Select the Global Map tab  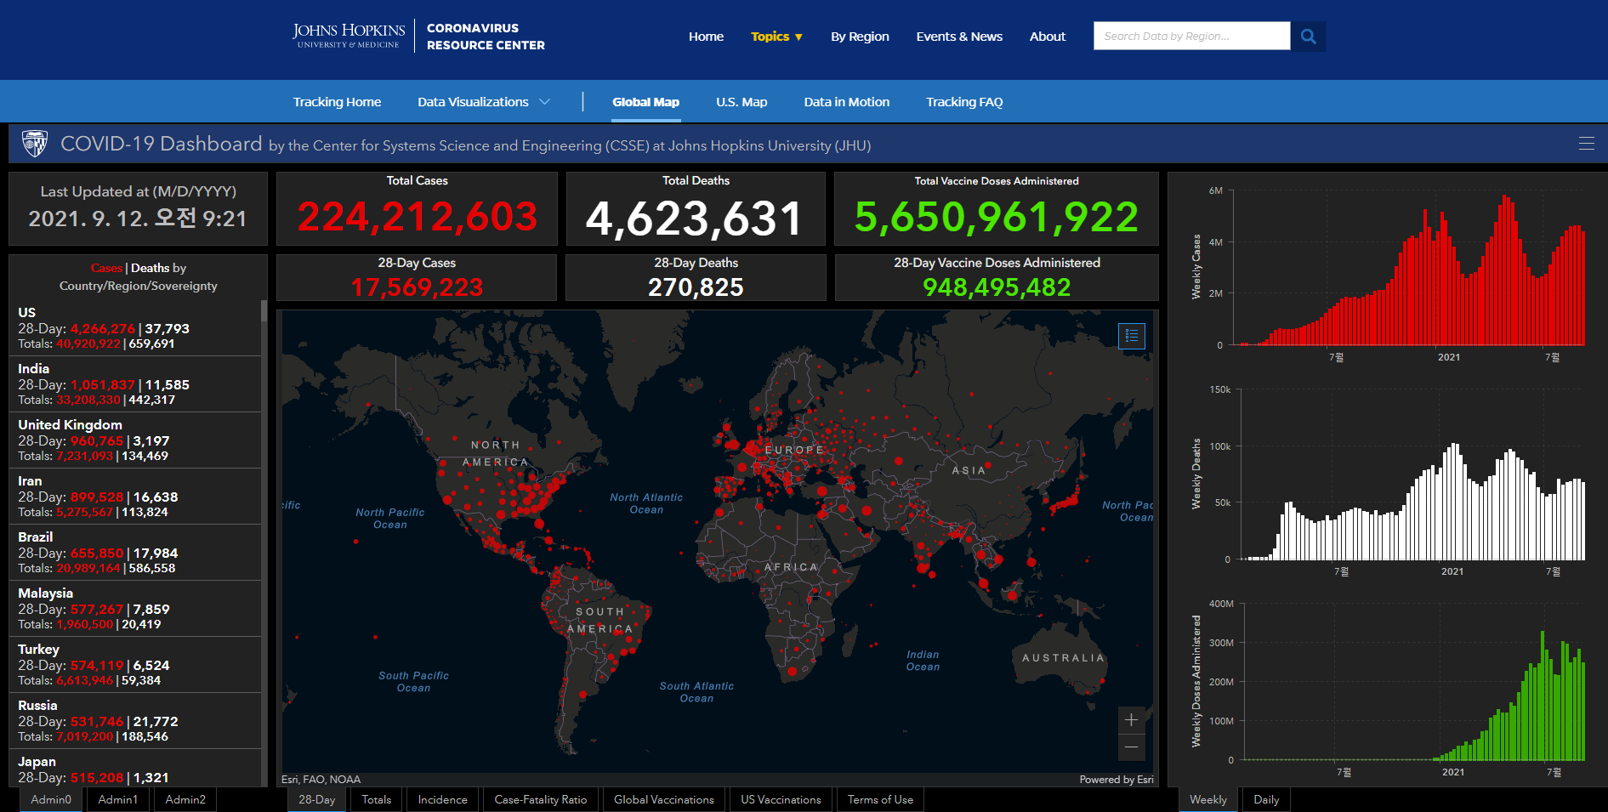click(x=645, y=102)
